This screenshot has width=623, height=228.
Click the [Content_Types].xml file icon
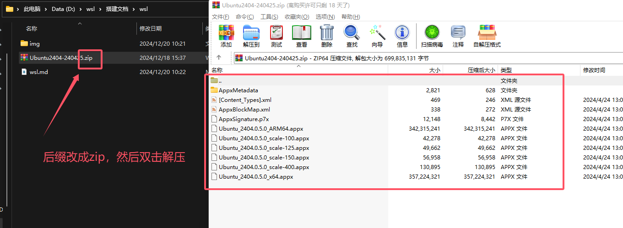pyautogui.click(x=214, y=100)
